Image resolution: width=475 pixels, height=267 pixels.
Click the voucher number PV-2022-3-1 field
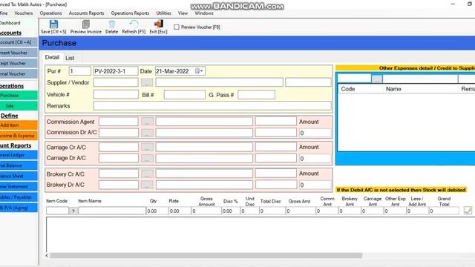click(x=116, y=71)
